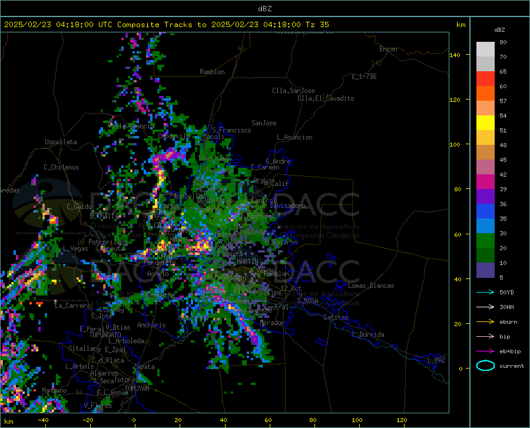Click the 'km' label at bottom-left axis
The height and width of the screenshot is (428, 530).
click(x=8, y=422)
